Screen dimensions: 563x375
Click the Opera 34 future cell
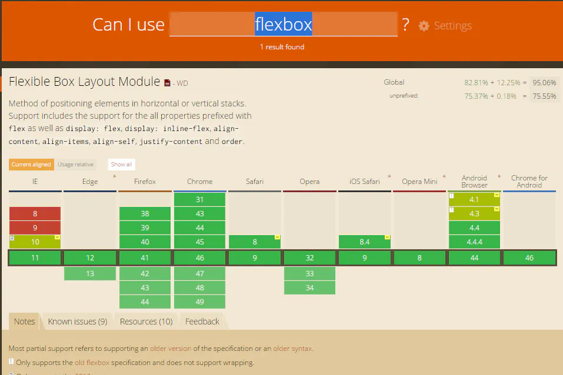click(x=309, y=288)
